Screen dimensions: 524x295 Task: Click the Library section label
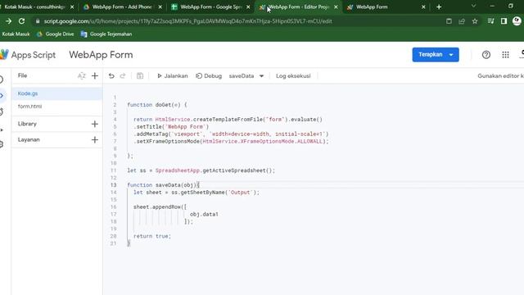tap(27, 124)
